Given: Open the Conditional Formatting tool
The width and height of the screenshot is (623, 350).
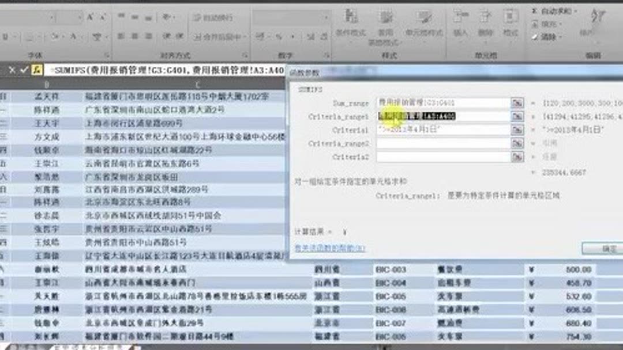Looking at the screenshot, I should pos(350,18).
